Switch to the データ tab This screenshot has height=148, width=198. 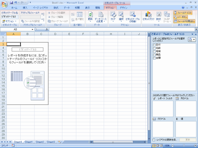click(67, 8)
